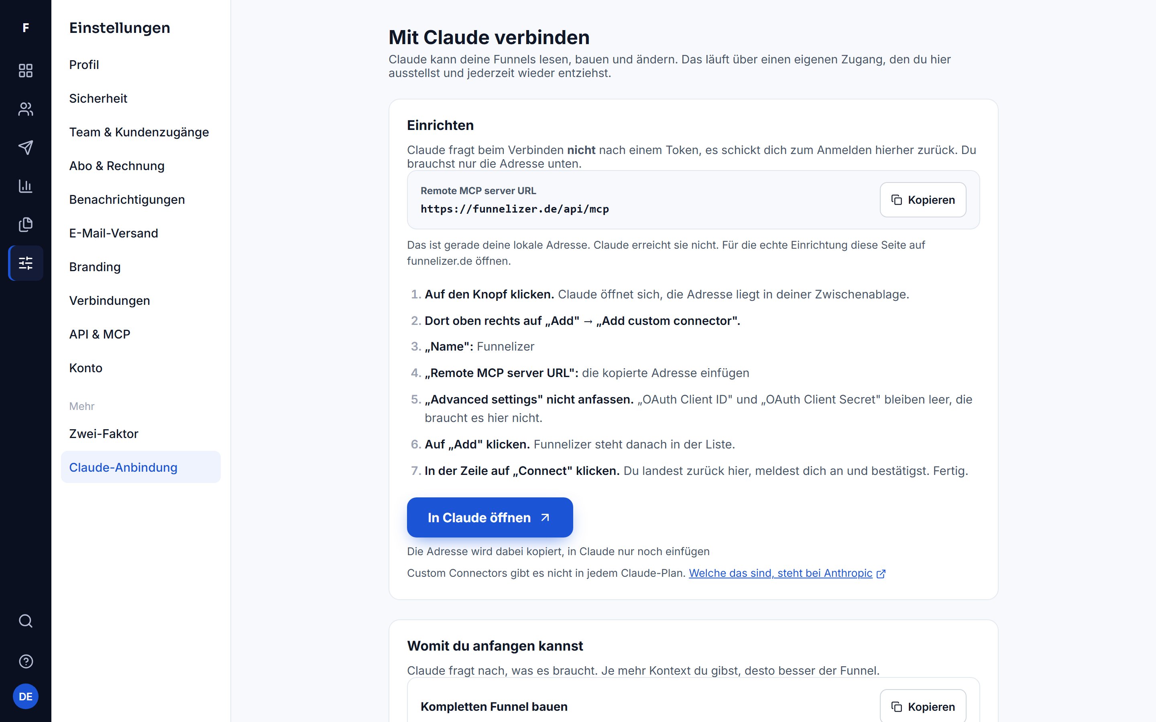Screen dimensions: 1156x722
Task: Click step 1 'Auf den Knopf klicken.'
Action: coord(489,294)
